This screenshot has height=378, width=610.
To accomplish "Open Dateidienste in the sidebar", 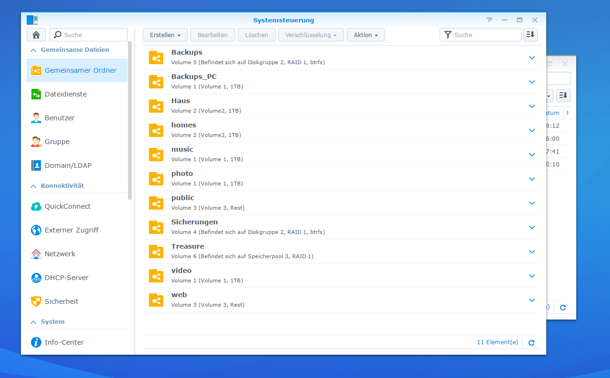I will click(x=77, y=94).
